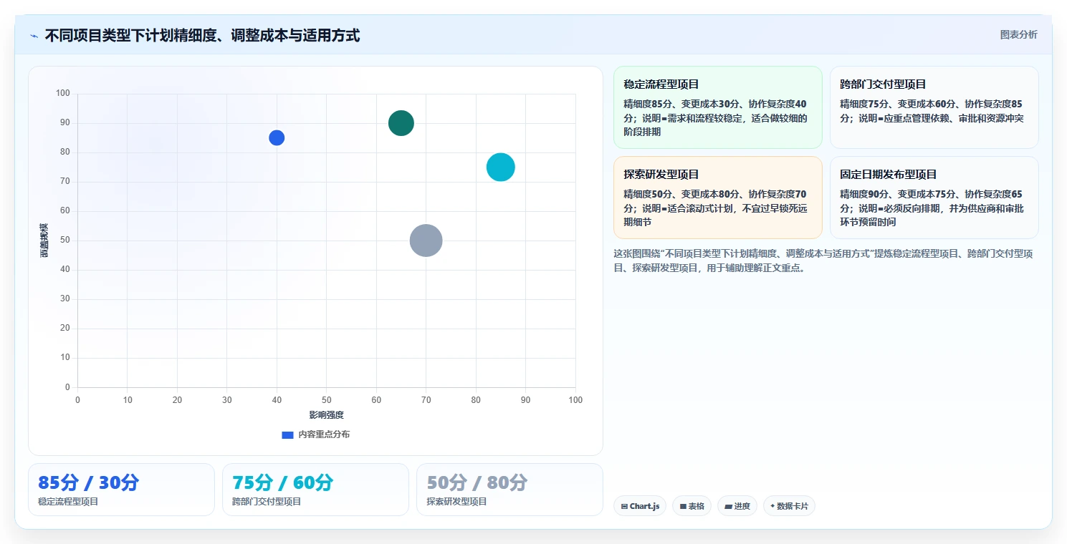Click the blue legend color box

[x=287, y=434]
